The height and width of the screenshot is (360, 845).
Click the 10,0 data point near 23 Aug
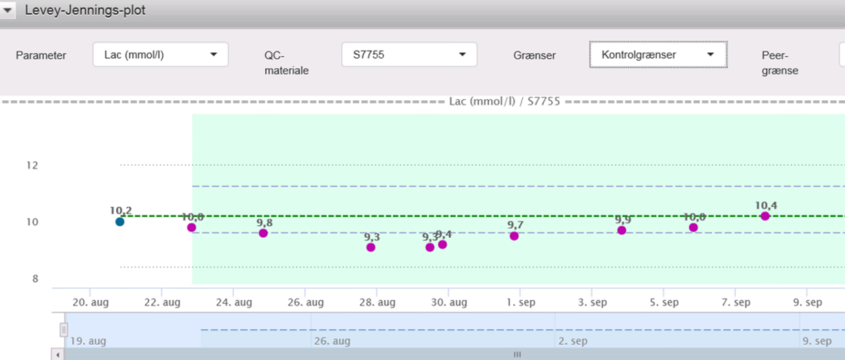[191, 227]
